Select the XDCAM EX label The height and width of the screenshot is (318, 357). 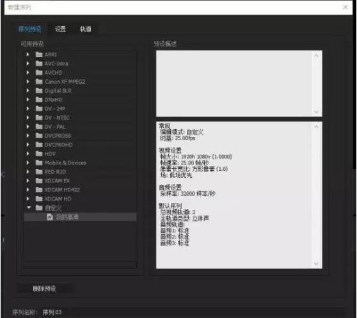pos(57,180)
